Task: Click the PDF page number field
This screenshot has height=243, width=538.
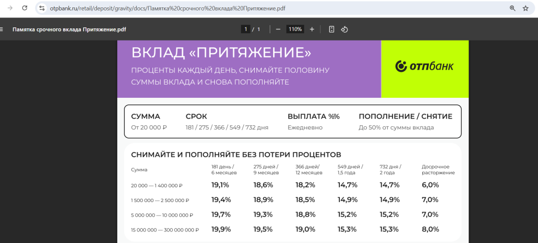Action: (x=245, y=29)
